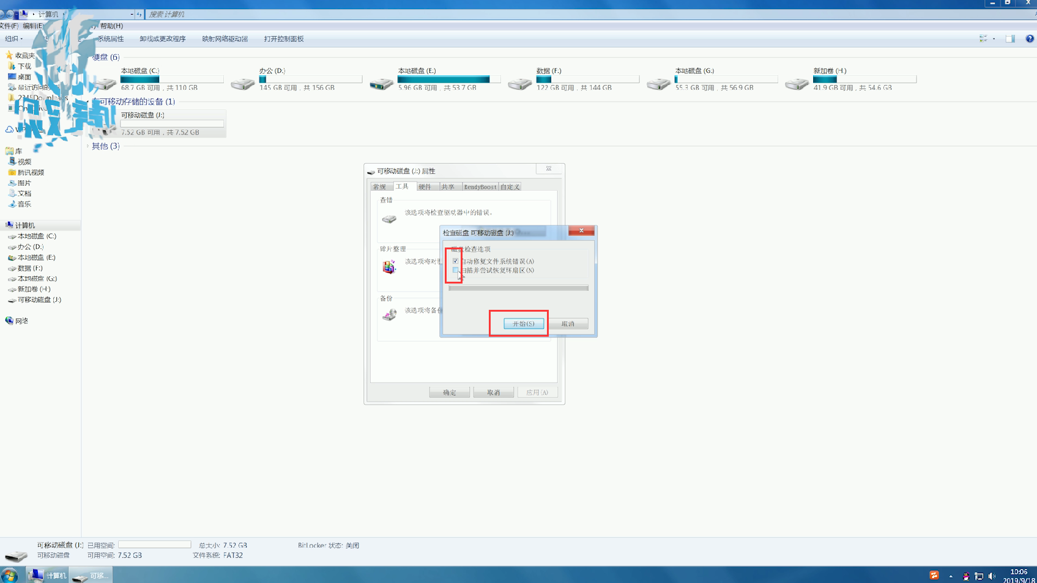Click 打开控制面板 in toolbar
The height and width of the screenshot is (583, 1037).
[x=284, y=38]
